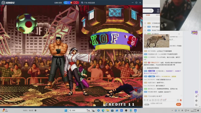Click the search magnifier icon in the chat panel

click(x=151, y=11)
